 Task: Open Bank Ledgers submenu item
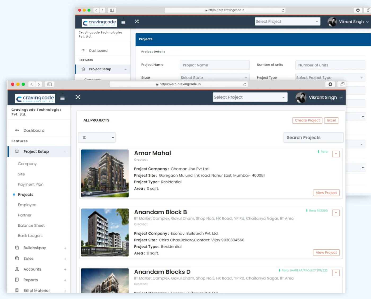click(x=30, y=236)
